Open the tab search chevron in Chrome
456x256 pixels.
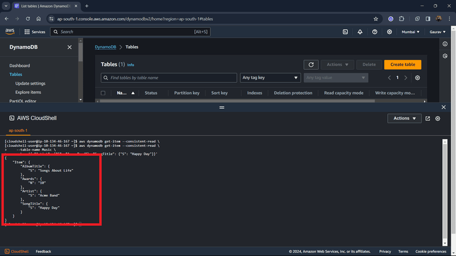(6, 6)
